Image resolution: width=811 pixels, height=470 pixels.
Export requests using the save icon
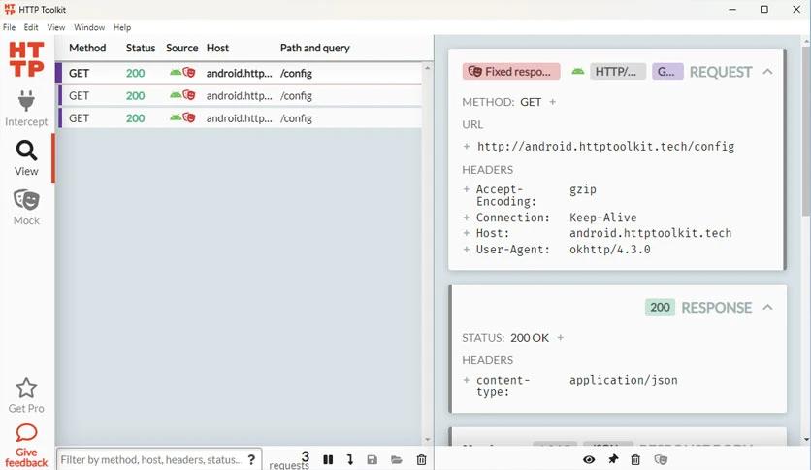point(373,459)
